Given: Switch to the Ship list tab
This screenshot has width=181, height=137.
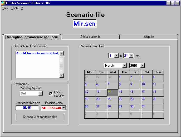Looking at the screenshot, I should [x=149, y=37].
